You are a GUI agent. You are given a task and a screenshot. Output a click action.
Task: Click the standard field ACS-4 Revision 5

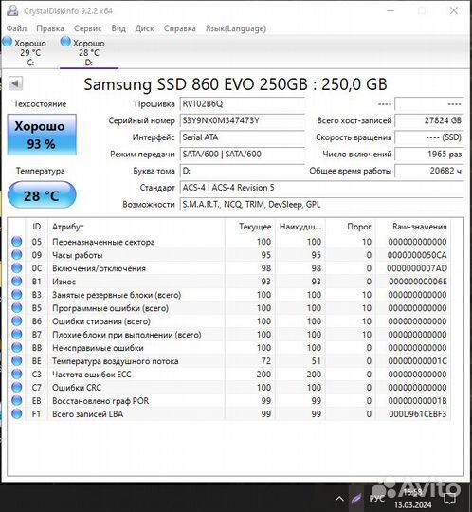[321, 188]
